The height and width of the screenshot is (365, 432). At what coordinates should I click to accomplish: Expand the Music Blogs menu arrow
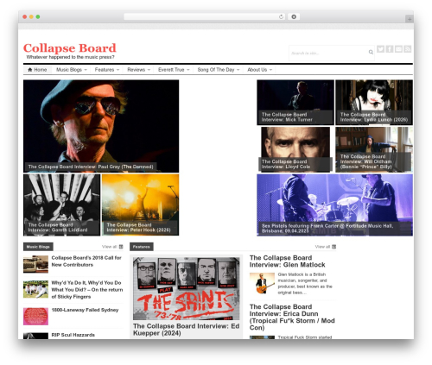pos(86,70)
